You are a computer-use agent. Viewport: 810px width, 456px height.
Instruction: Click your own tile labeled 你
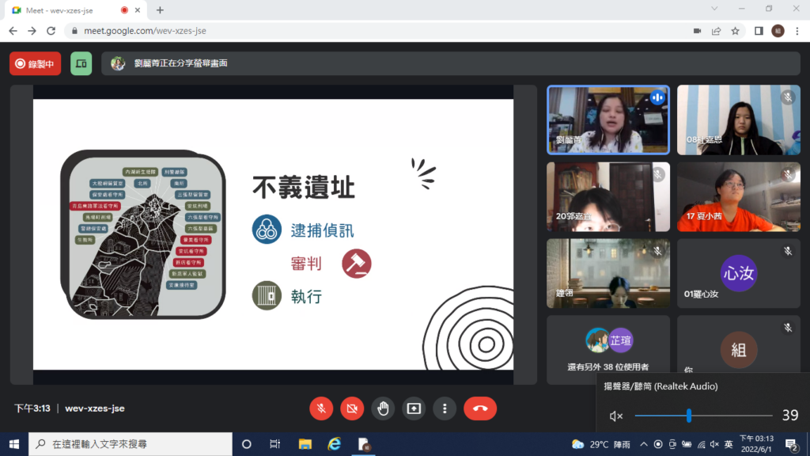point(739,344)
